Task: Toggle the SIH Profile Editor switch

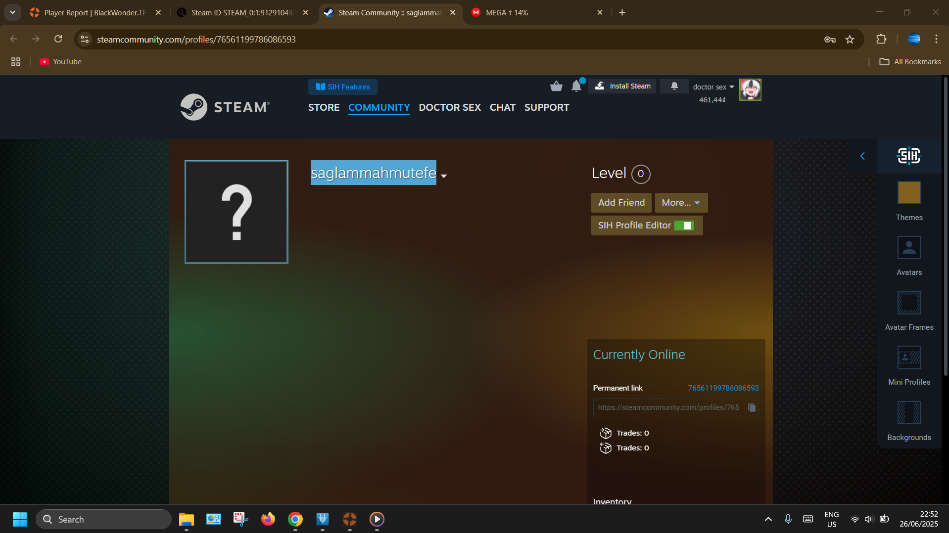Action: [684, 225]
